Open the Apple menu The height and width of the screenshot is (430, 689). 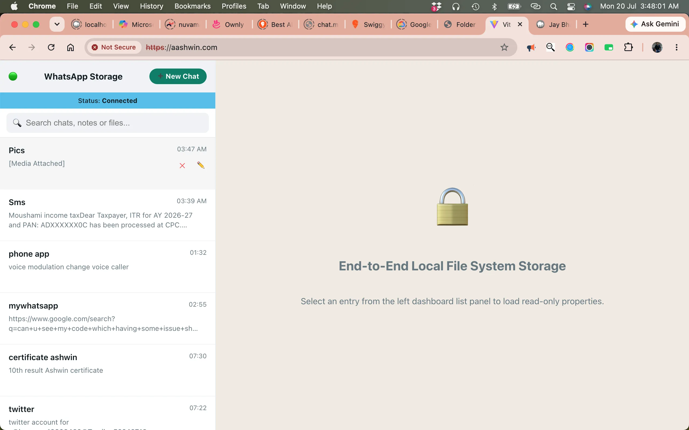[x=14, y=6]
